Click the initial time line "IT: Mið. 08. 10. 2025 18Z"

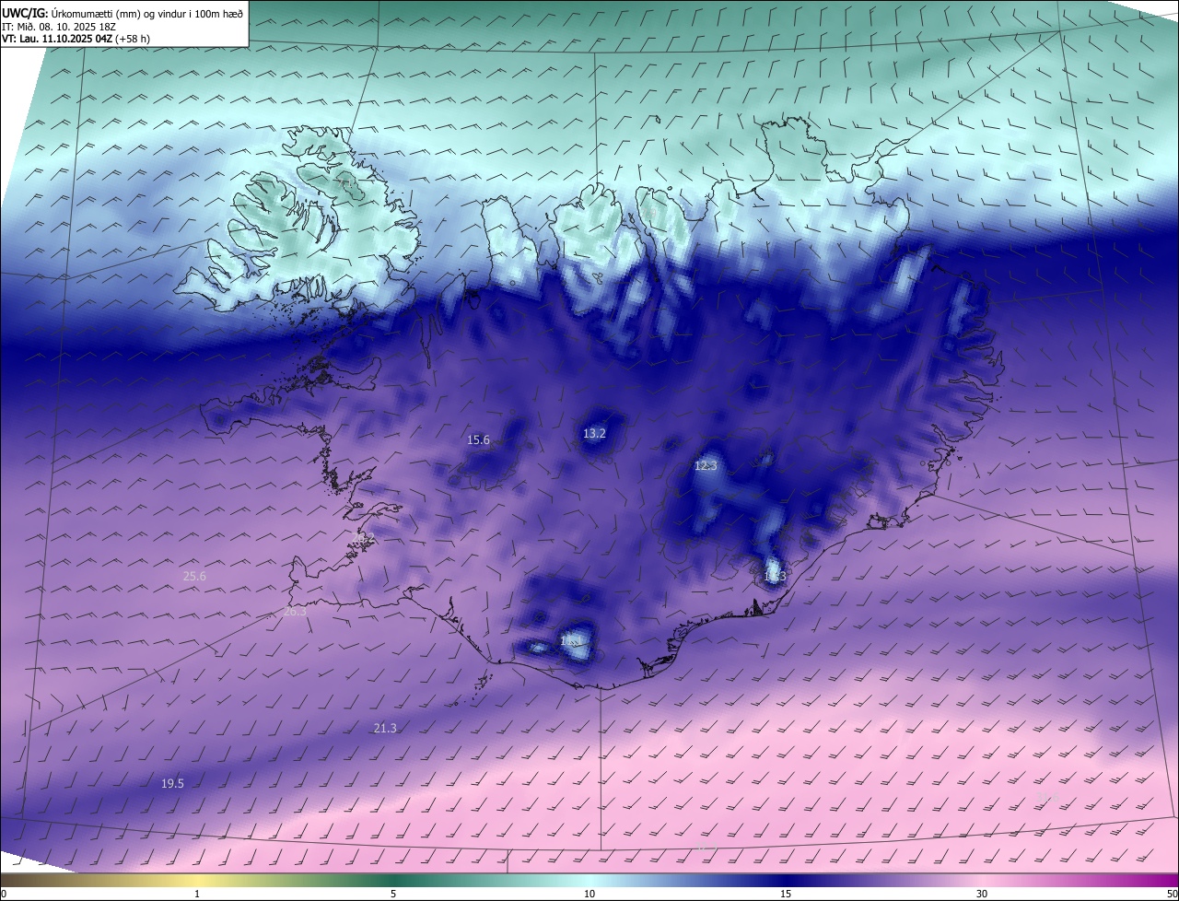pyautogui.click(x=59, y=27)
